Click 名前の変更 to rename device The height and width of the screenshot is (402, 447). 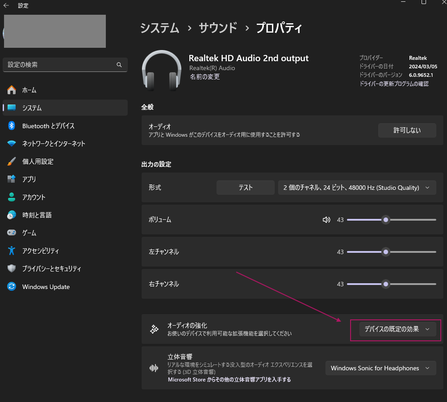(205, 77)
